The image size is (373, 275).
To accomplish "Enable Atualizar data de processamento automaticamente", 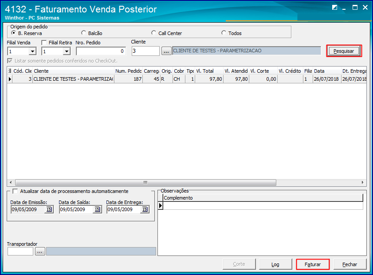I will [15, 191].
